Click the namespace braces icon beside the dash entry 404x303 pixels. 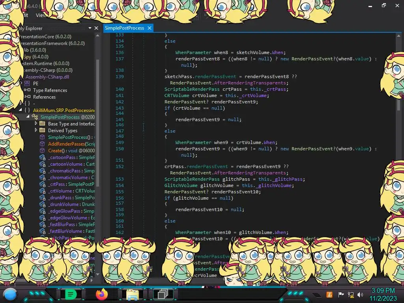[x=27, y=103]
